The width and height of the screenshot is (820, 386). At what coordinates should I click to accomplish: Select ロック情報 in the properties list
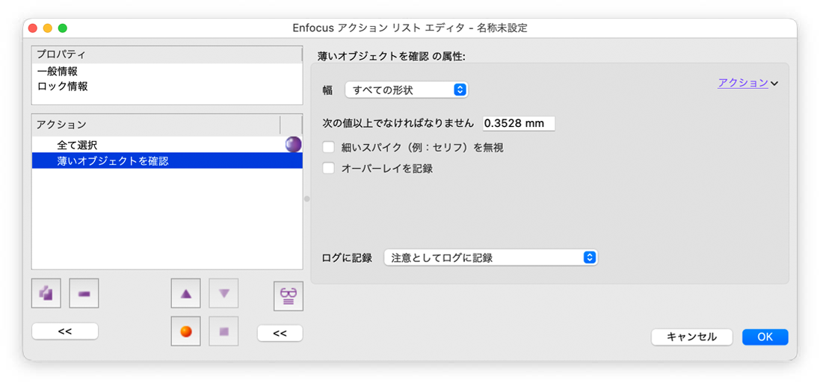63,87
